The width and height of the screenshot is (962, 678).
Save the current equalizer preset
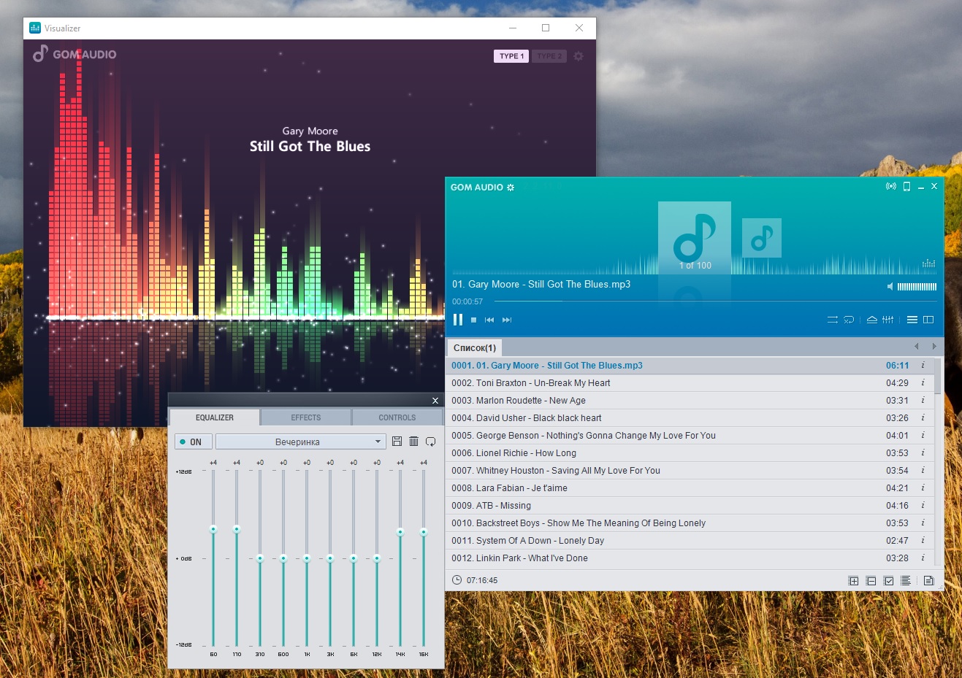397,442
